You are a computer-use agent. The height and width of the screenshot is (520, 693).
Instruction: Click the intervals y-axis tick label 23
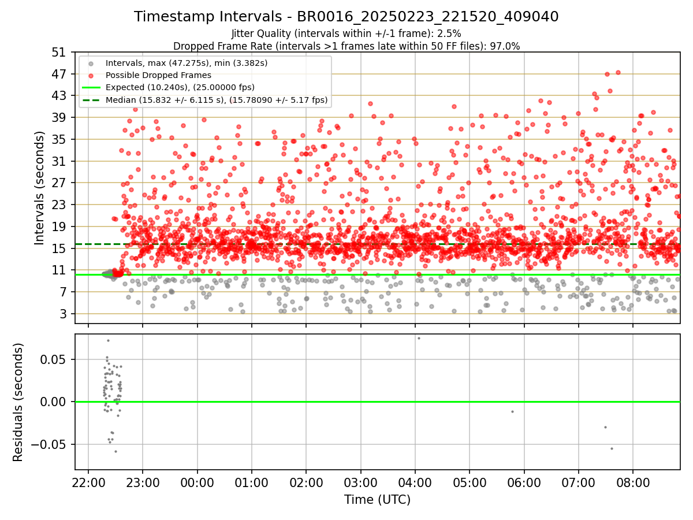pos(58,205)
